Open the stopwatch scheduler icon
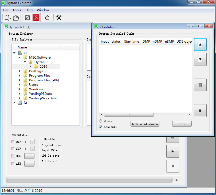The image size is (216, 195). 47,18
